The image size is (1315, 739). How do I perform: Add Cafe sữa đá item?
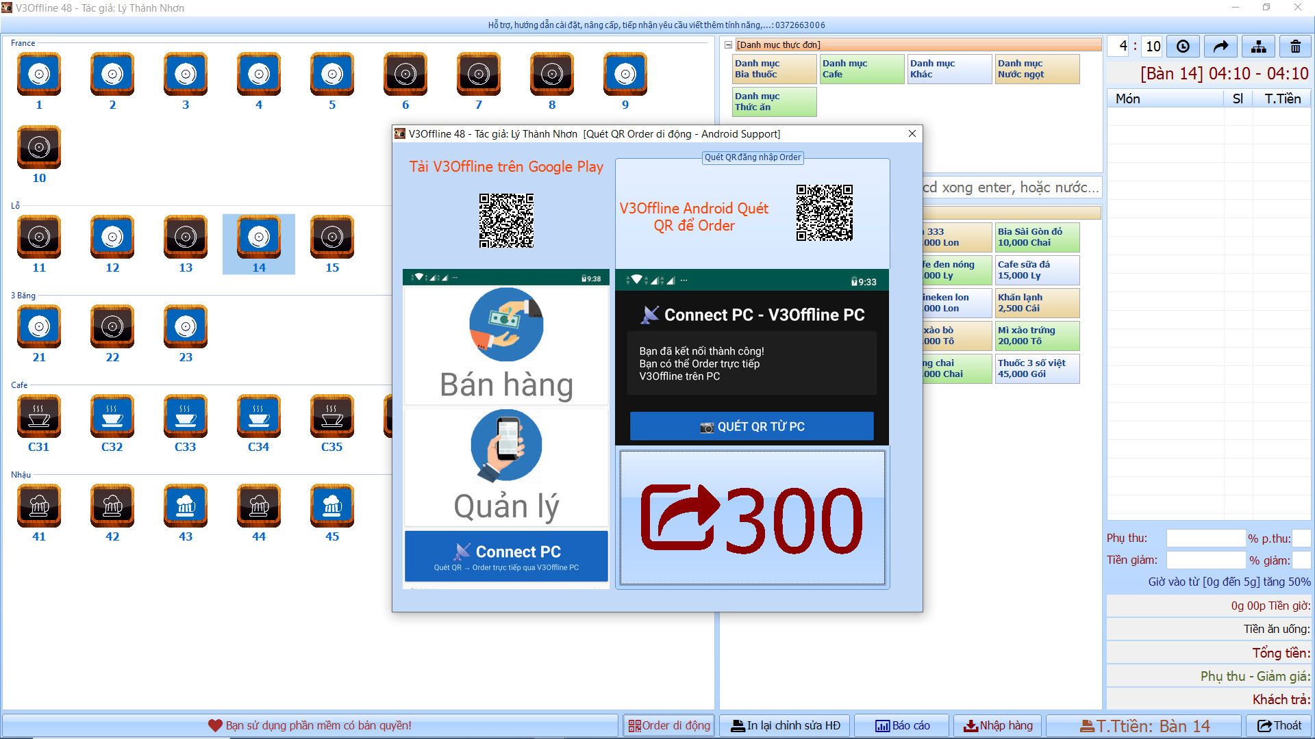click(x=1037, y=270)
